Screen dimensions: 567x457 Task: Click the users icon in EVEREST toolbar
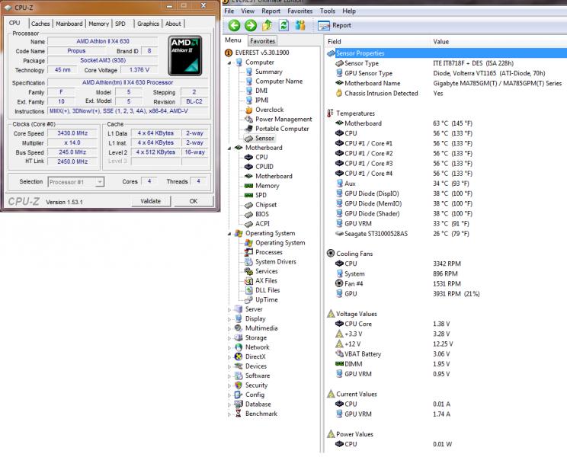(300, 25)
